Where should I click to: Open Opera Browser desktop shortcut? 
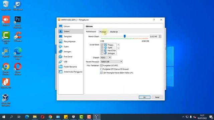pos(18,69)
